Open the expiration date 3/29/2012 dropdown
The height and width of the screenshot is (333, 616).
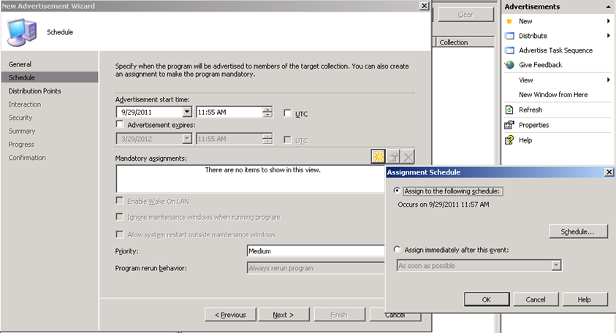pyautogui.click(x=187, y=139)
